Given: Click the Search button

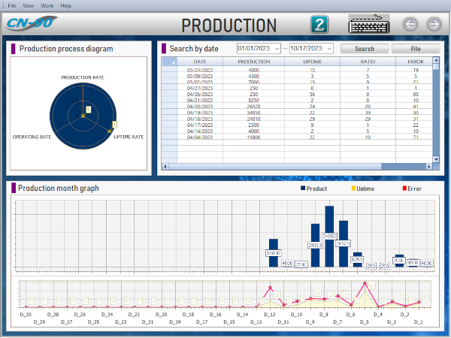Looking at the screenshot, I should [365, 49].
